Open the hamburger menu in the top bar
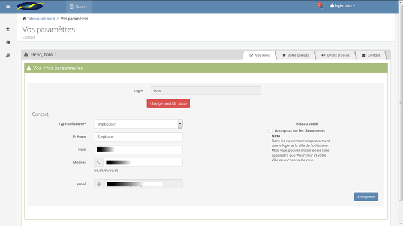This screenshot has height=226, width=403. [8, 6]
